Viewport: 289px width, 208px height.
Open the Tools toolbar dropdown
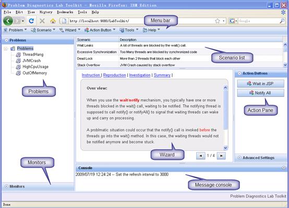tap(129, 30)
